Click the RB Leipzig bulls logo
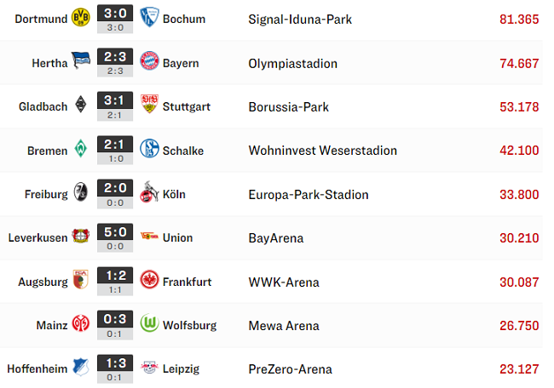The height and width of the screenshot is (388, 554). [149, 368]
